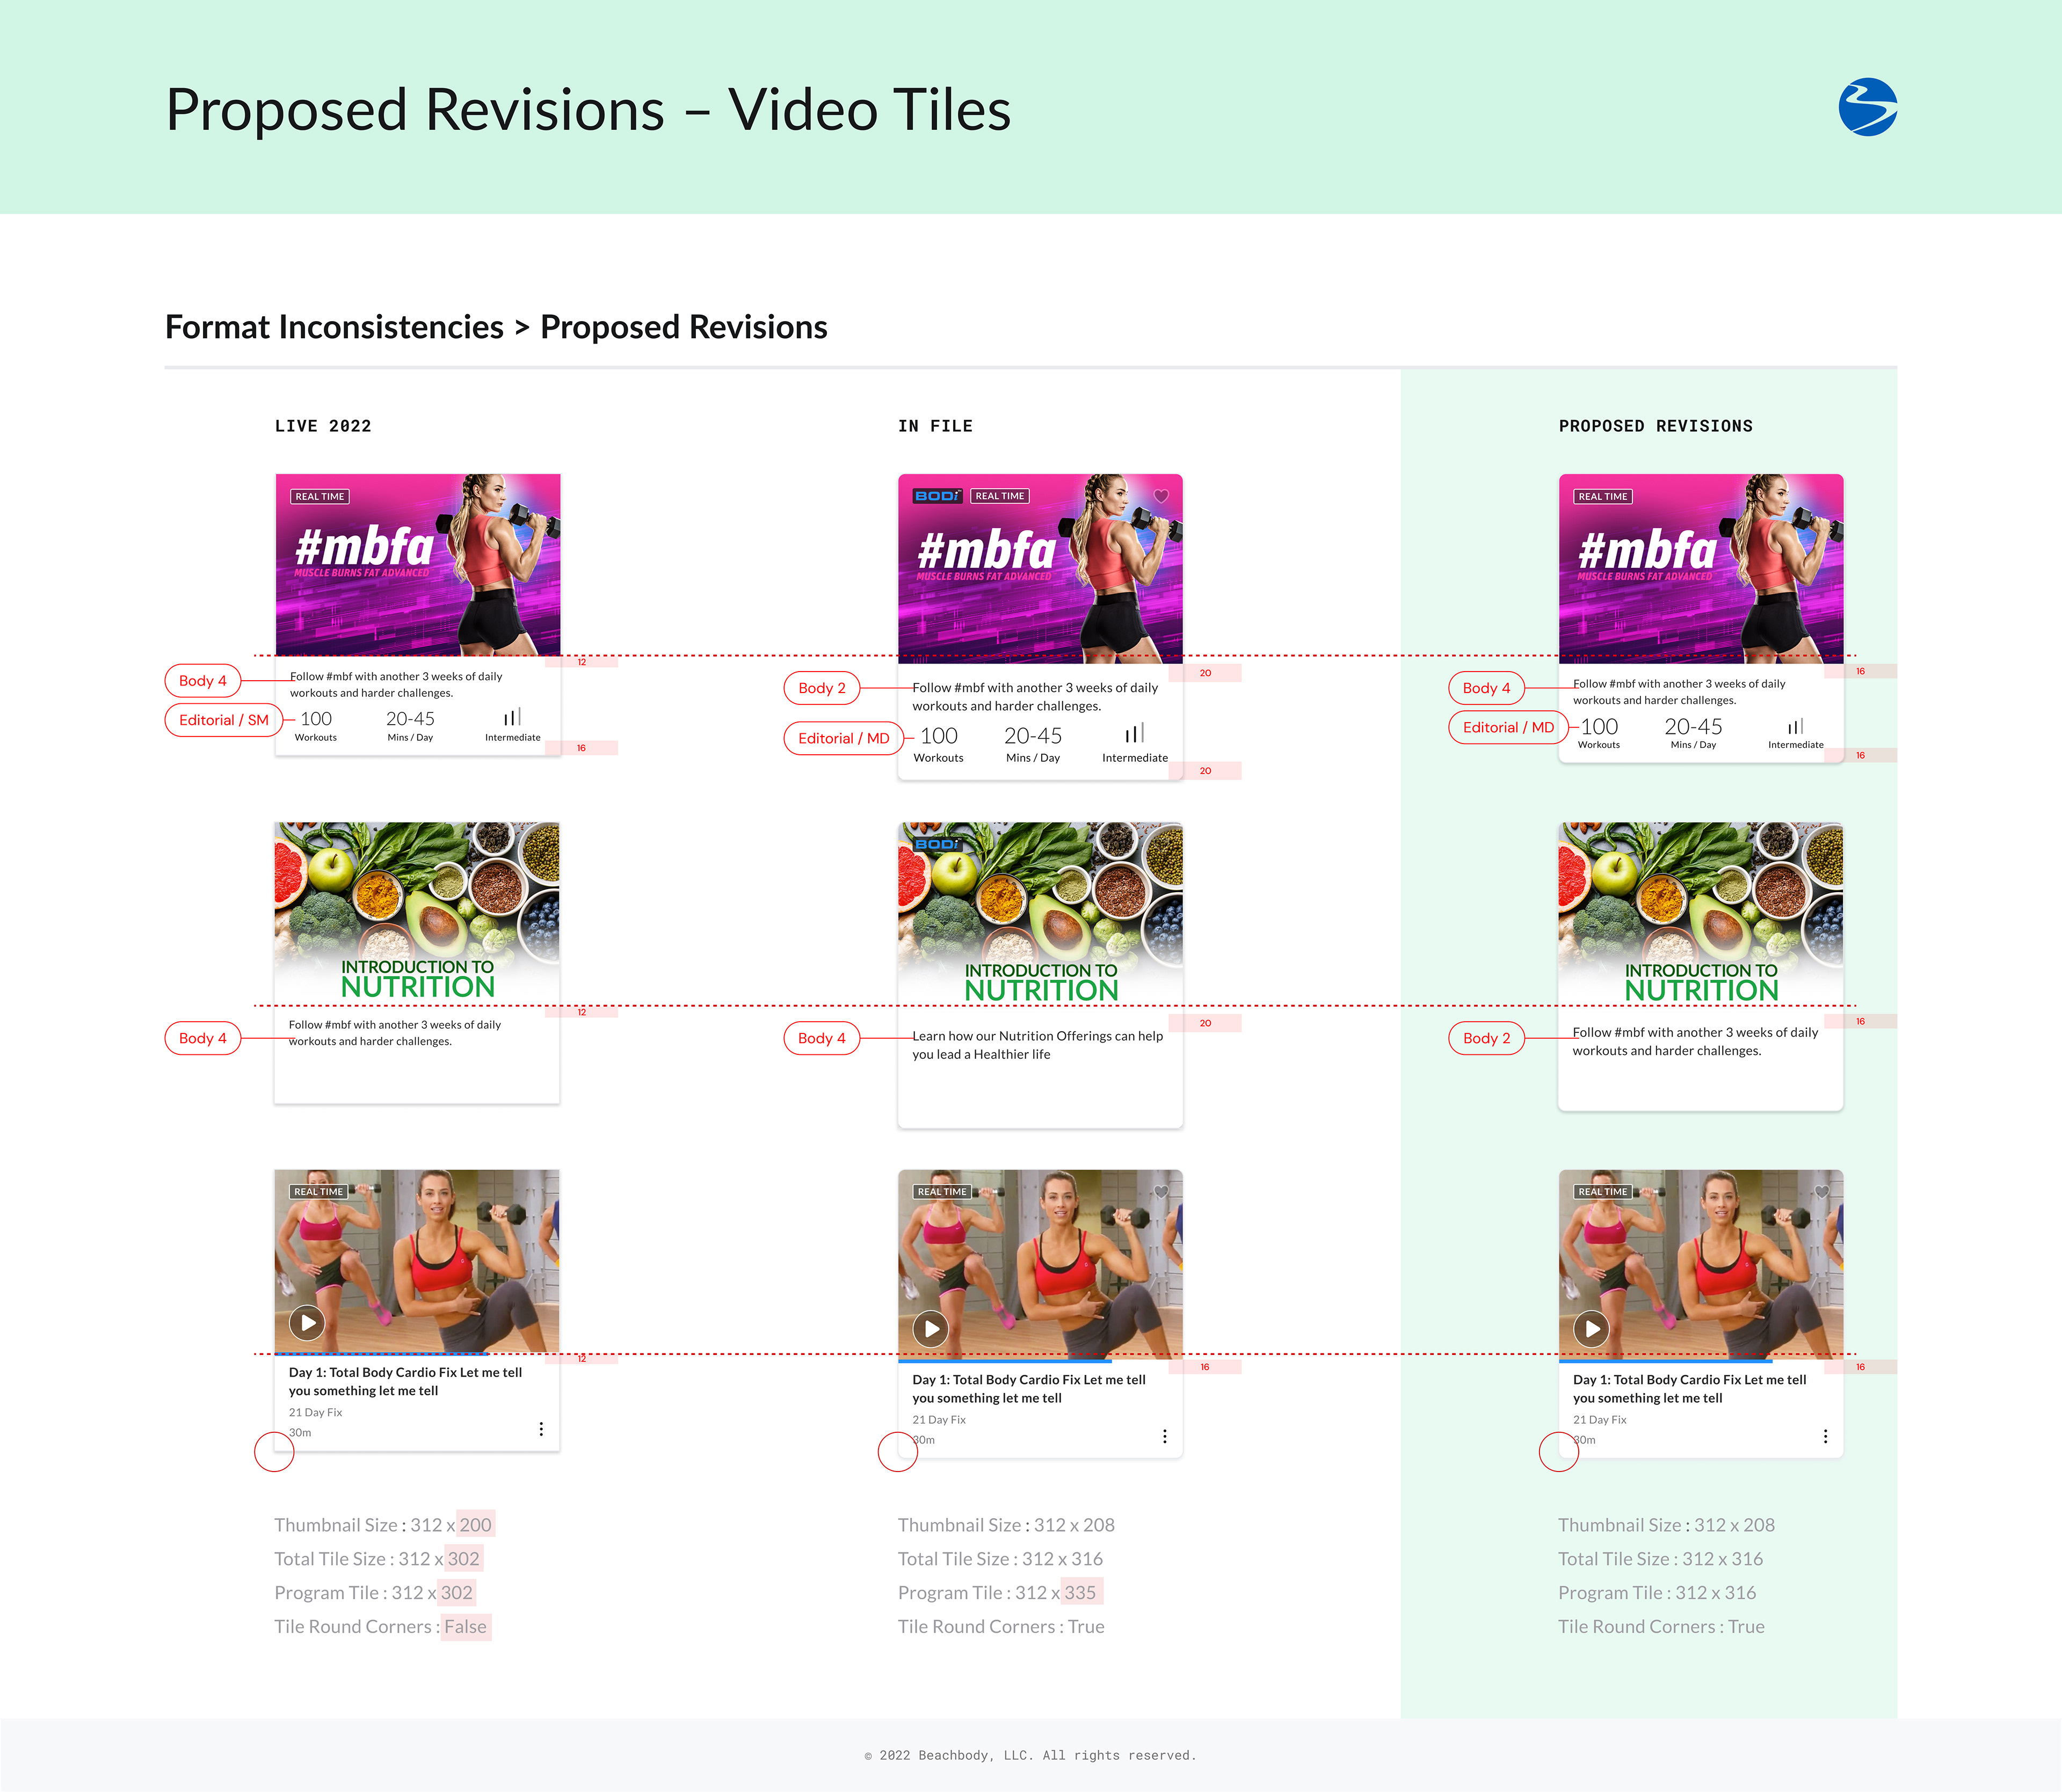
Task: Click the copyright '2022 Beachbody, LLC' footer text
Action: coord(1030,1755)
